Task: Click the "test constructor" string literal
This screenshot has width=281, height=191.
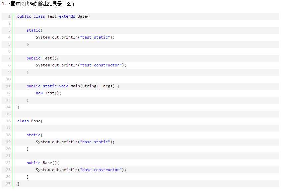Action: tap(101, 65)
